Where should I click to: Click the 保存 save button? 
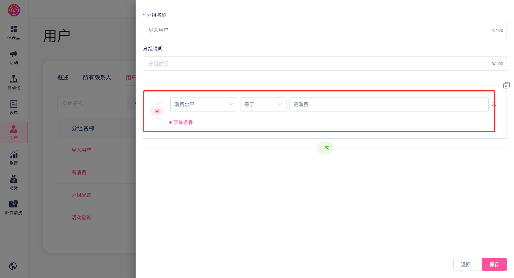tap(494, 264)
